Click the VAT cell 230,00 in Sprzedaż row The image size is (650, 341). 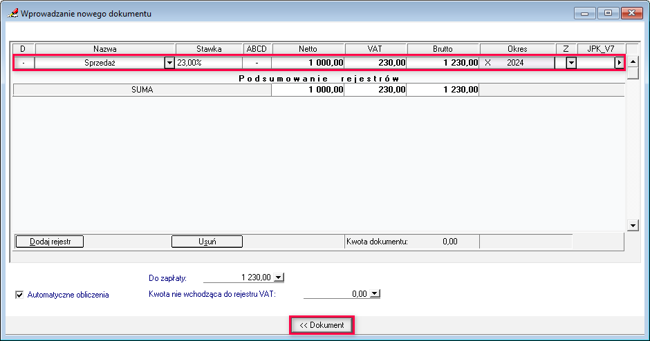(375, 63)
